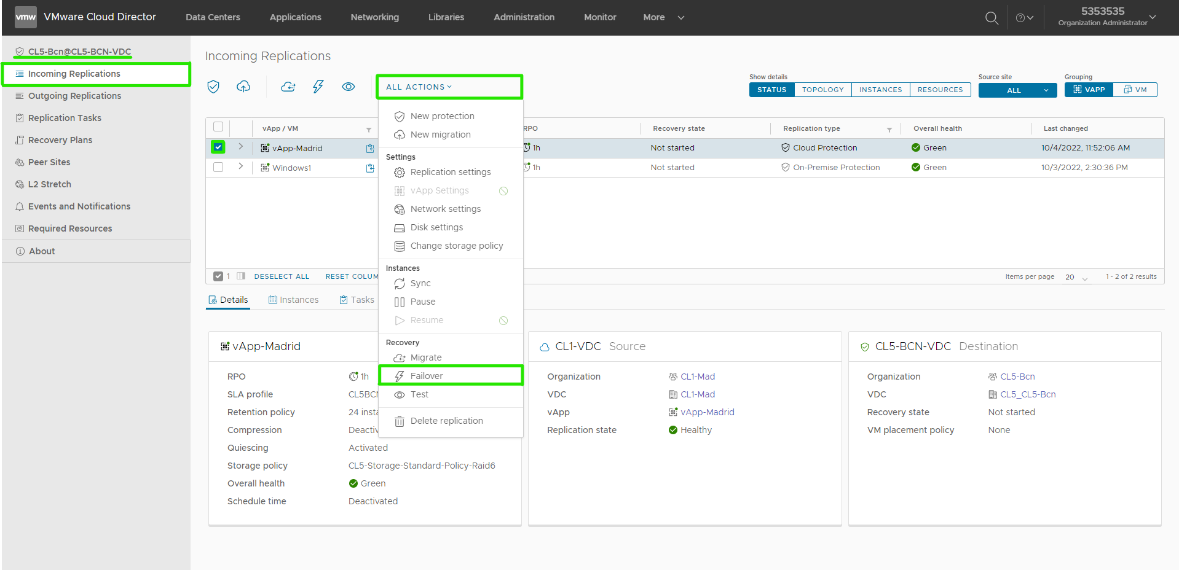Open Data Centers in top navigation

(x=213, y=17)
